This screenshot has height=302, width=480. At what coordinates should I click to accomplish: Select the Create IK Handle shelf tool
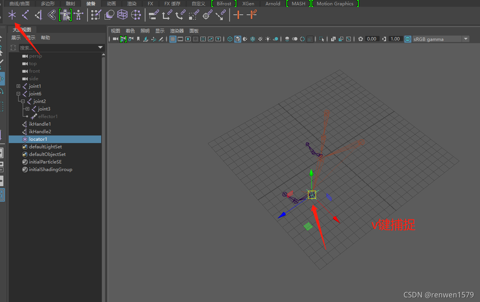coord(39,15)
